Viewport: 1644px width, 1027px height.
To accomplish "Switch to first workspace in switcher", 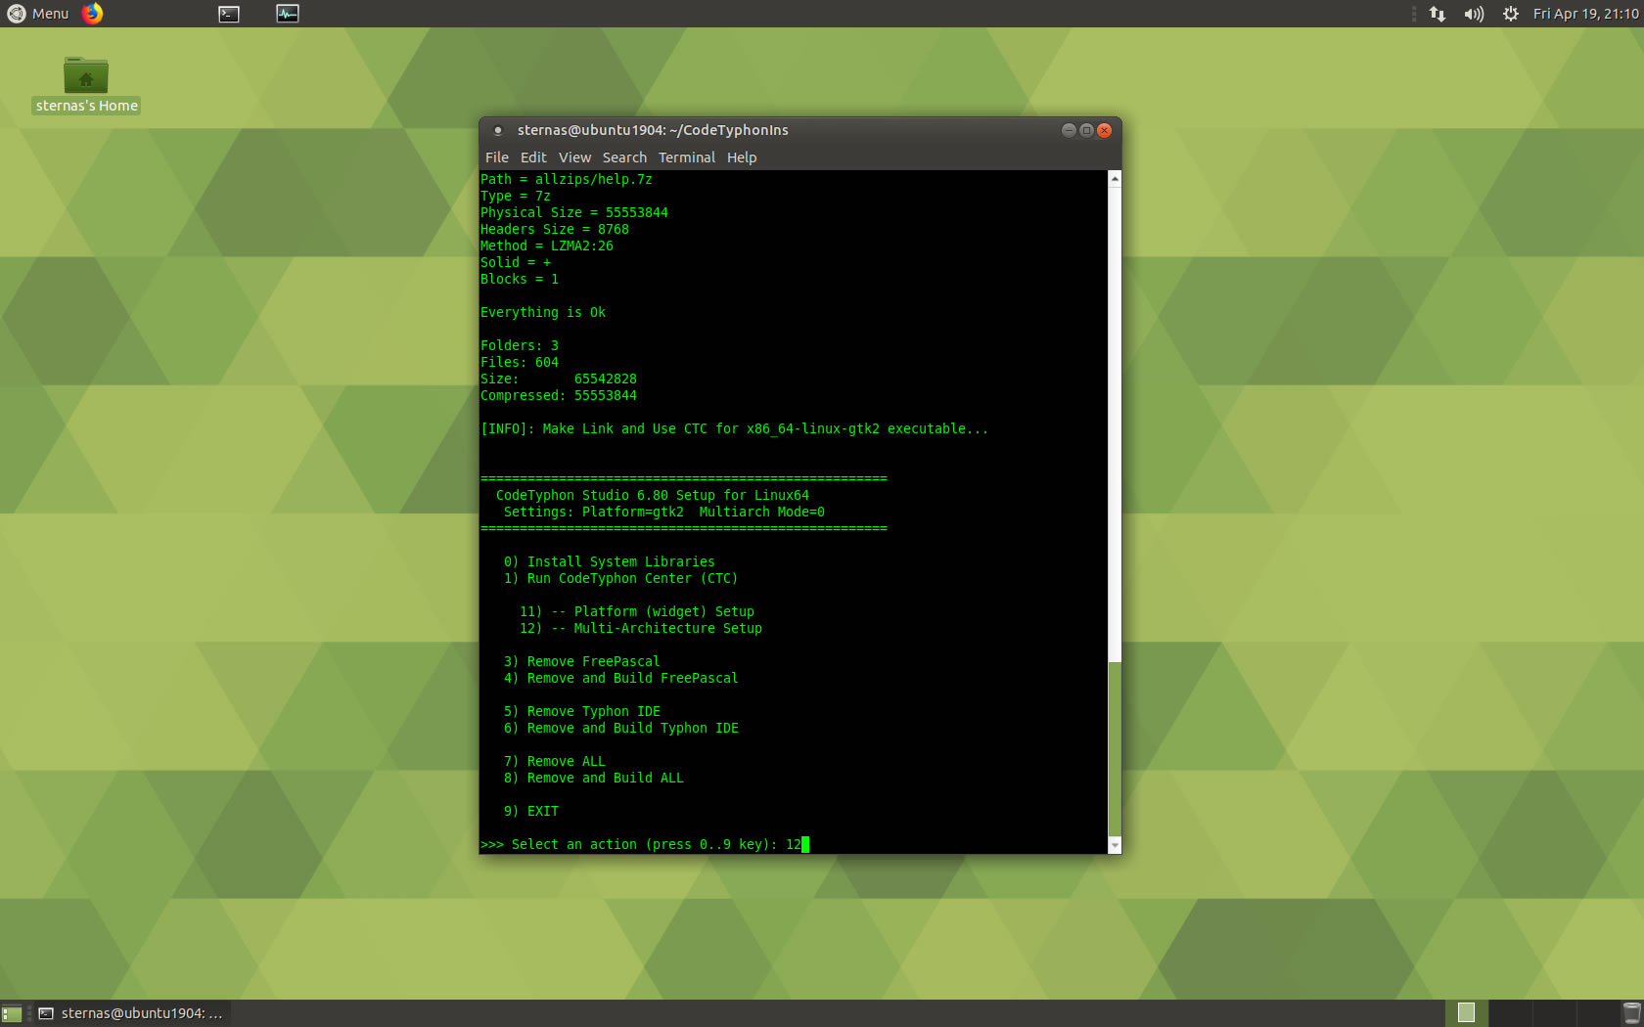I will tap(1466, 1013).
